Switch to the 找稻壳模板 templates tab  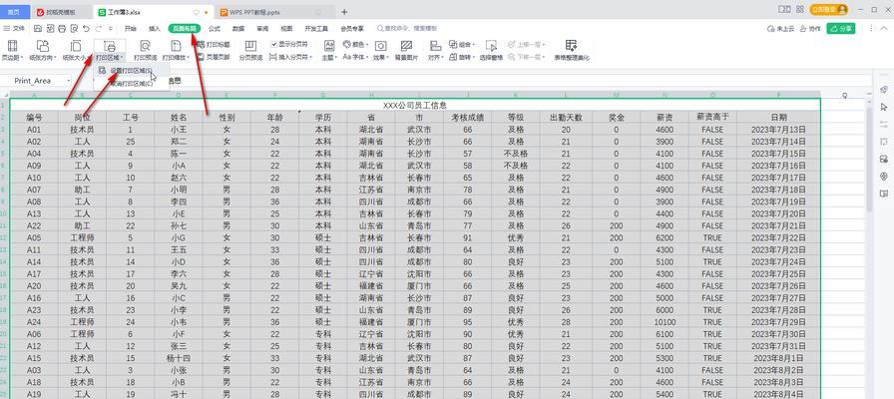62,11
